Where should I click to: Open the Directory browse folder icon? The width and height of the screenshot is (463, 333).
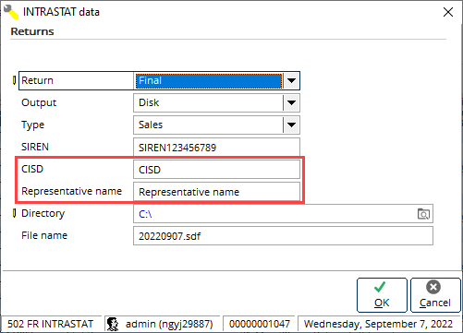[x=423, y=214]
